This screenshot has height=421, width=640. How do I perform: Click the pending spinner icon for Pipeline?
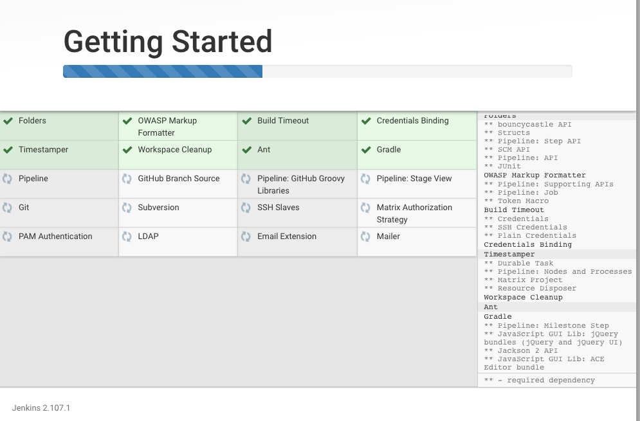7,179
